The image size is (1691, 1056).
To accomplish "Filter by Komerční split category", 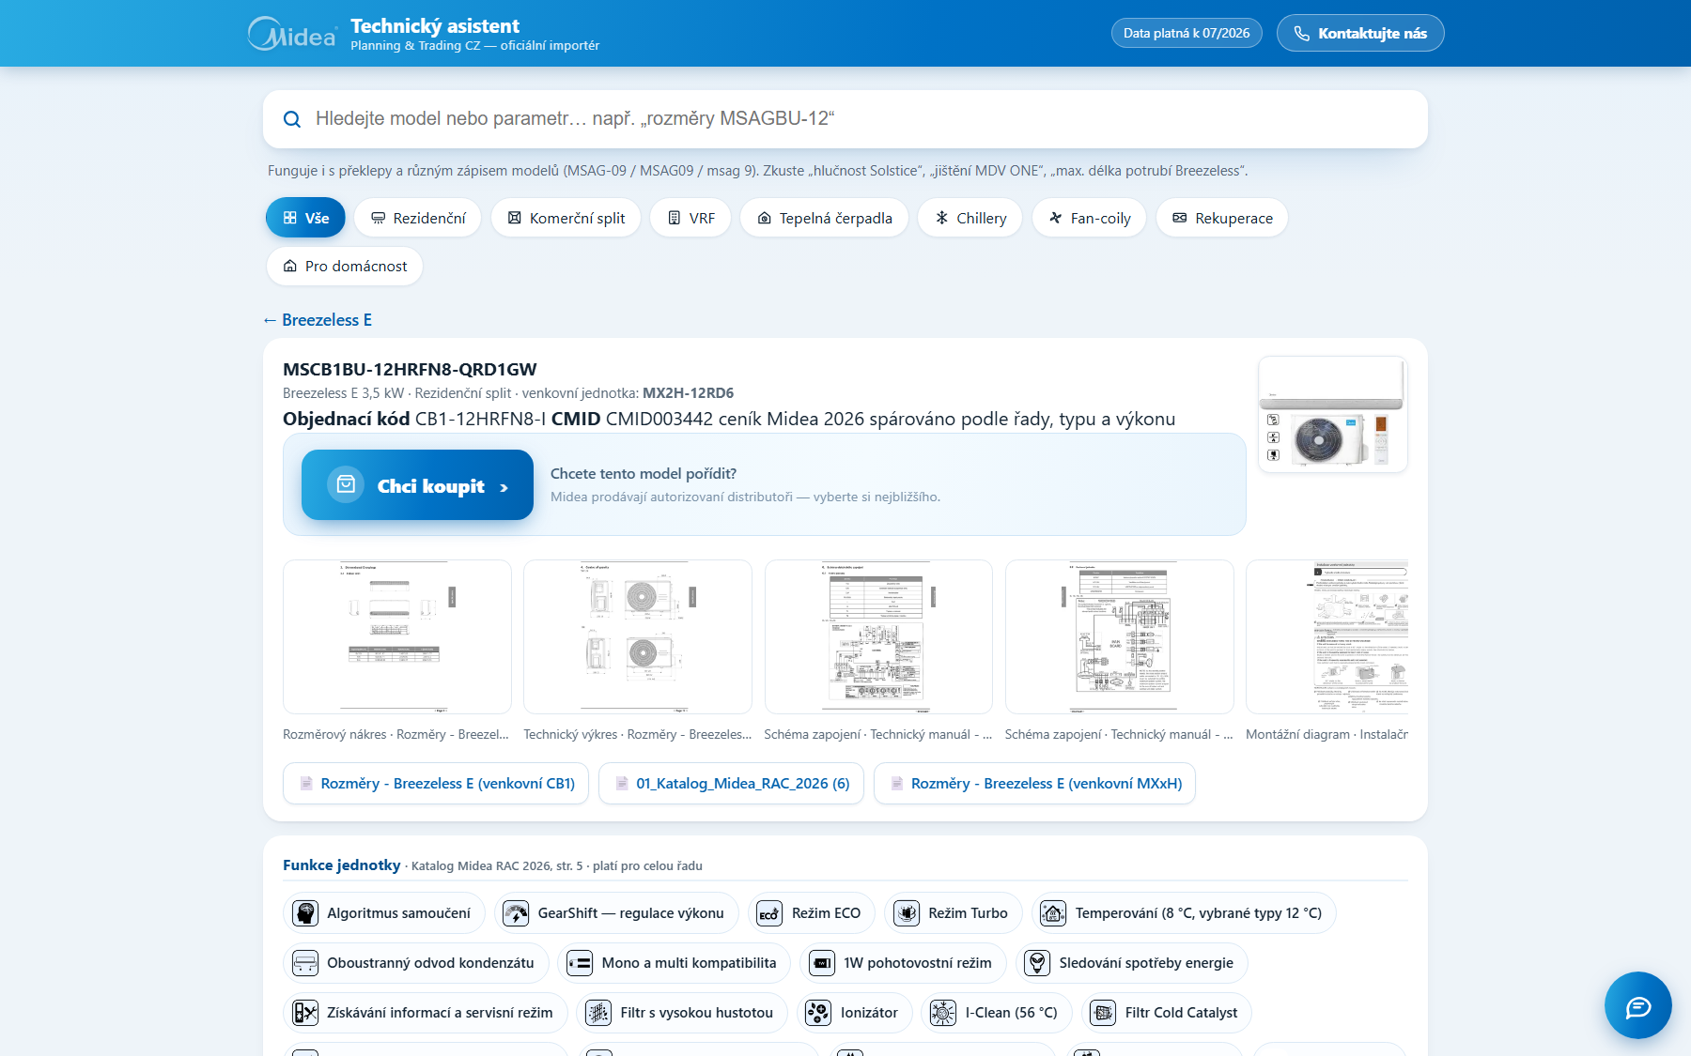I will point(566,218).
